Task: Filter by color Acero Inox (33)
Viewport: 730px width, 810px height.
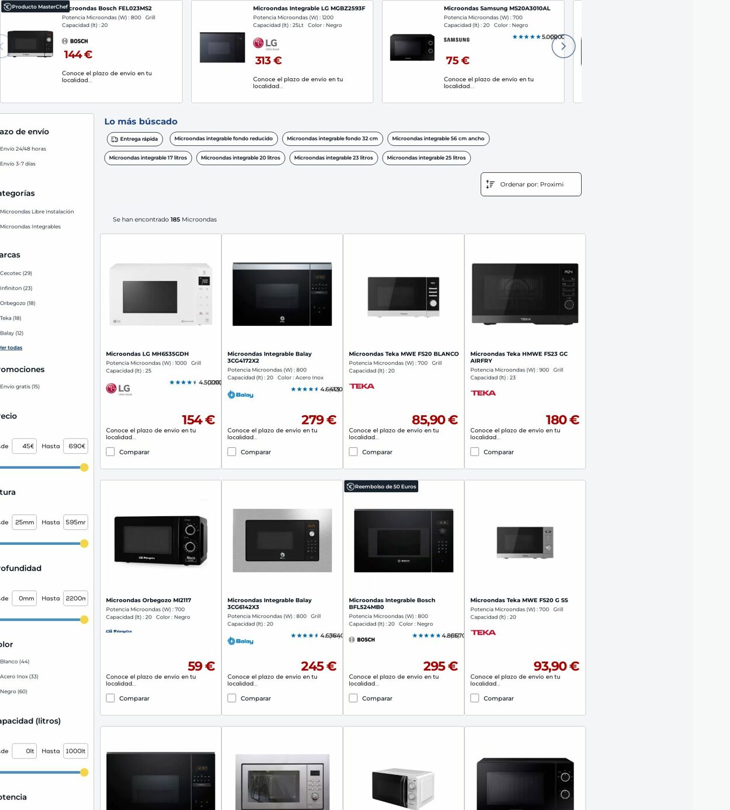Action: 19,677
